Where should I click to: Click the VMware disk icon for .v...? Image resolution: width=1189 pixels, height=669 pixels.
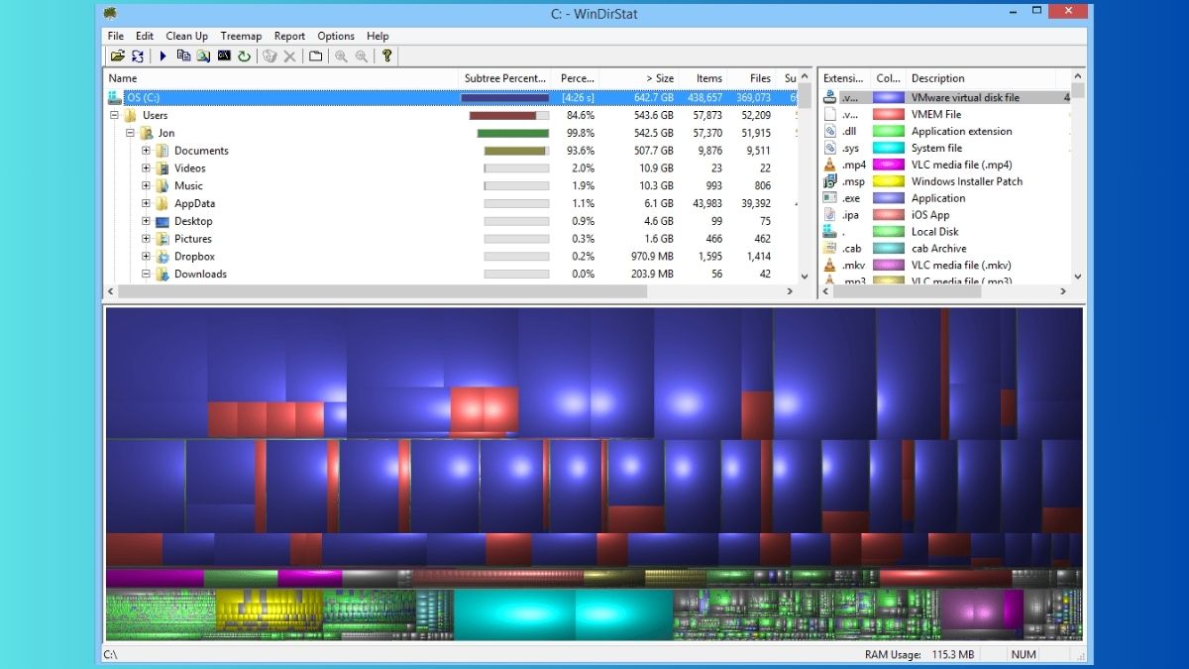point(830,97)
